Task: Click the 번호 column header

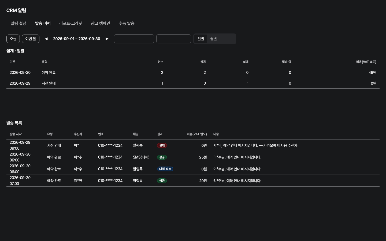Action: point(101,134)
